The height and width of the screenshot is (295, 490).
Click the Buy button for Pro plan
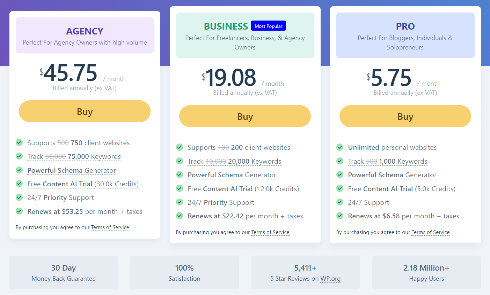[x=405, y=116]
